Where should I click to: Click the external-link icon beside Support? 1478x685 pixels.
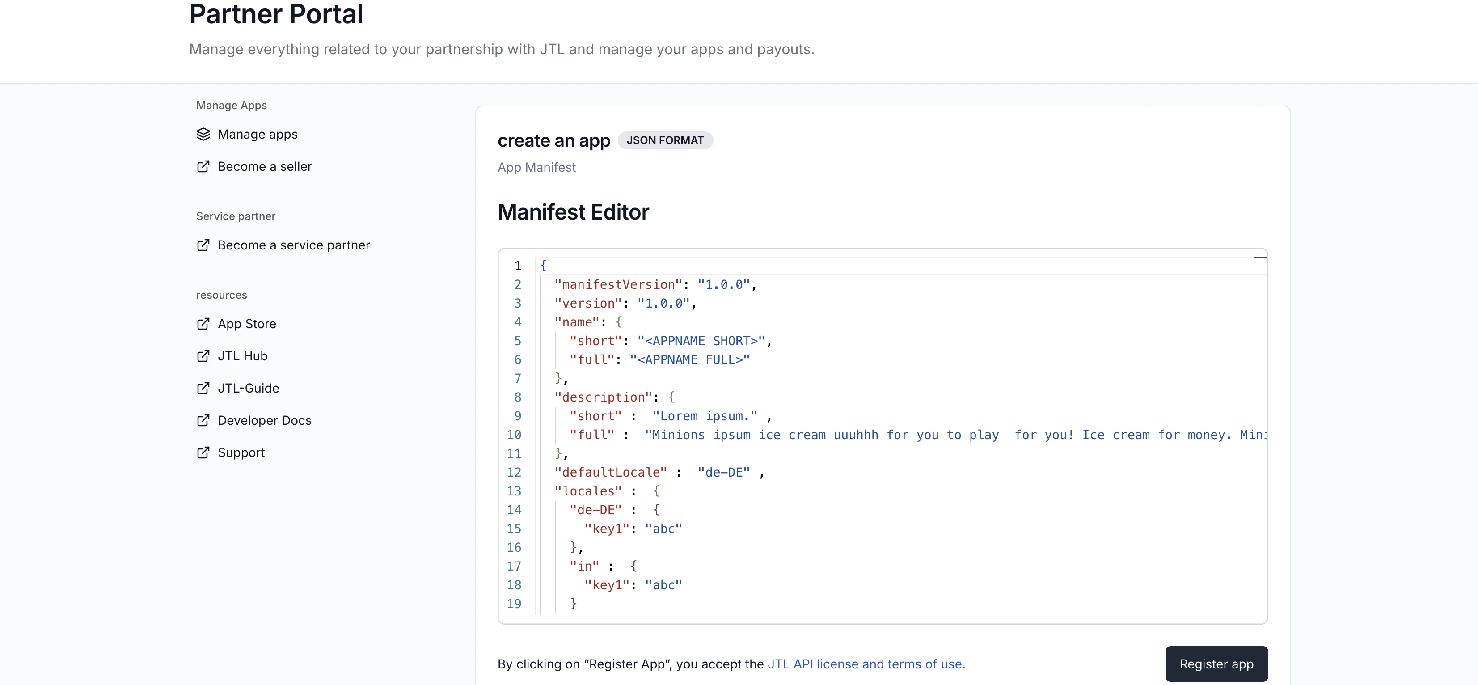pyautogui.click(x=203, y=452)
